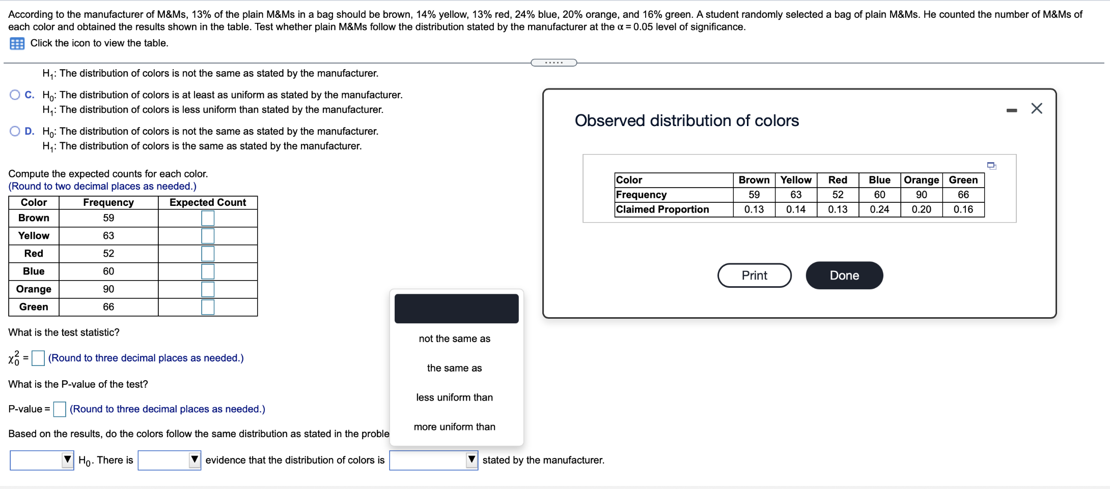Click the Brown expected count input box
Image resolution: width=1110 pixels, height=489 pixels.
click(208, 218)
